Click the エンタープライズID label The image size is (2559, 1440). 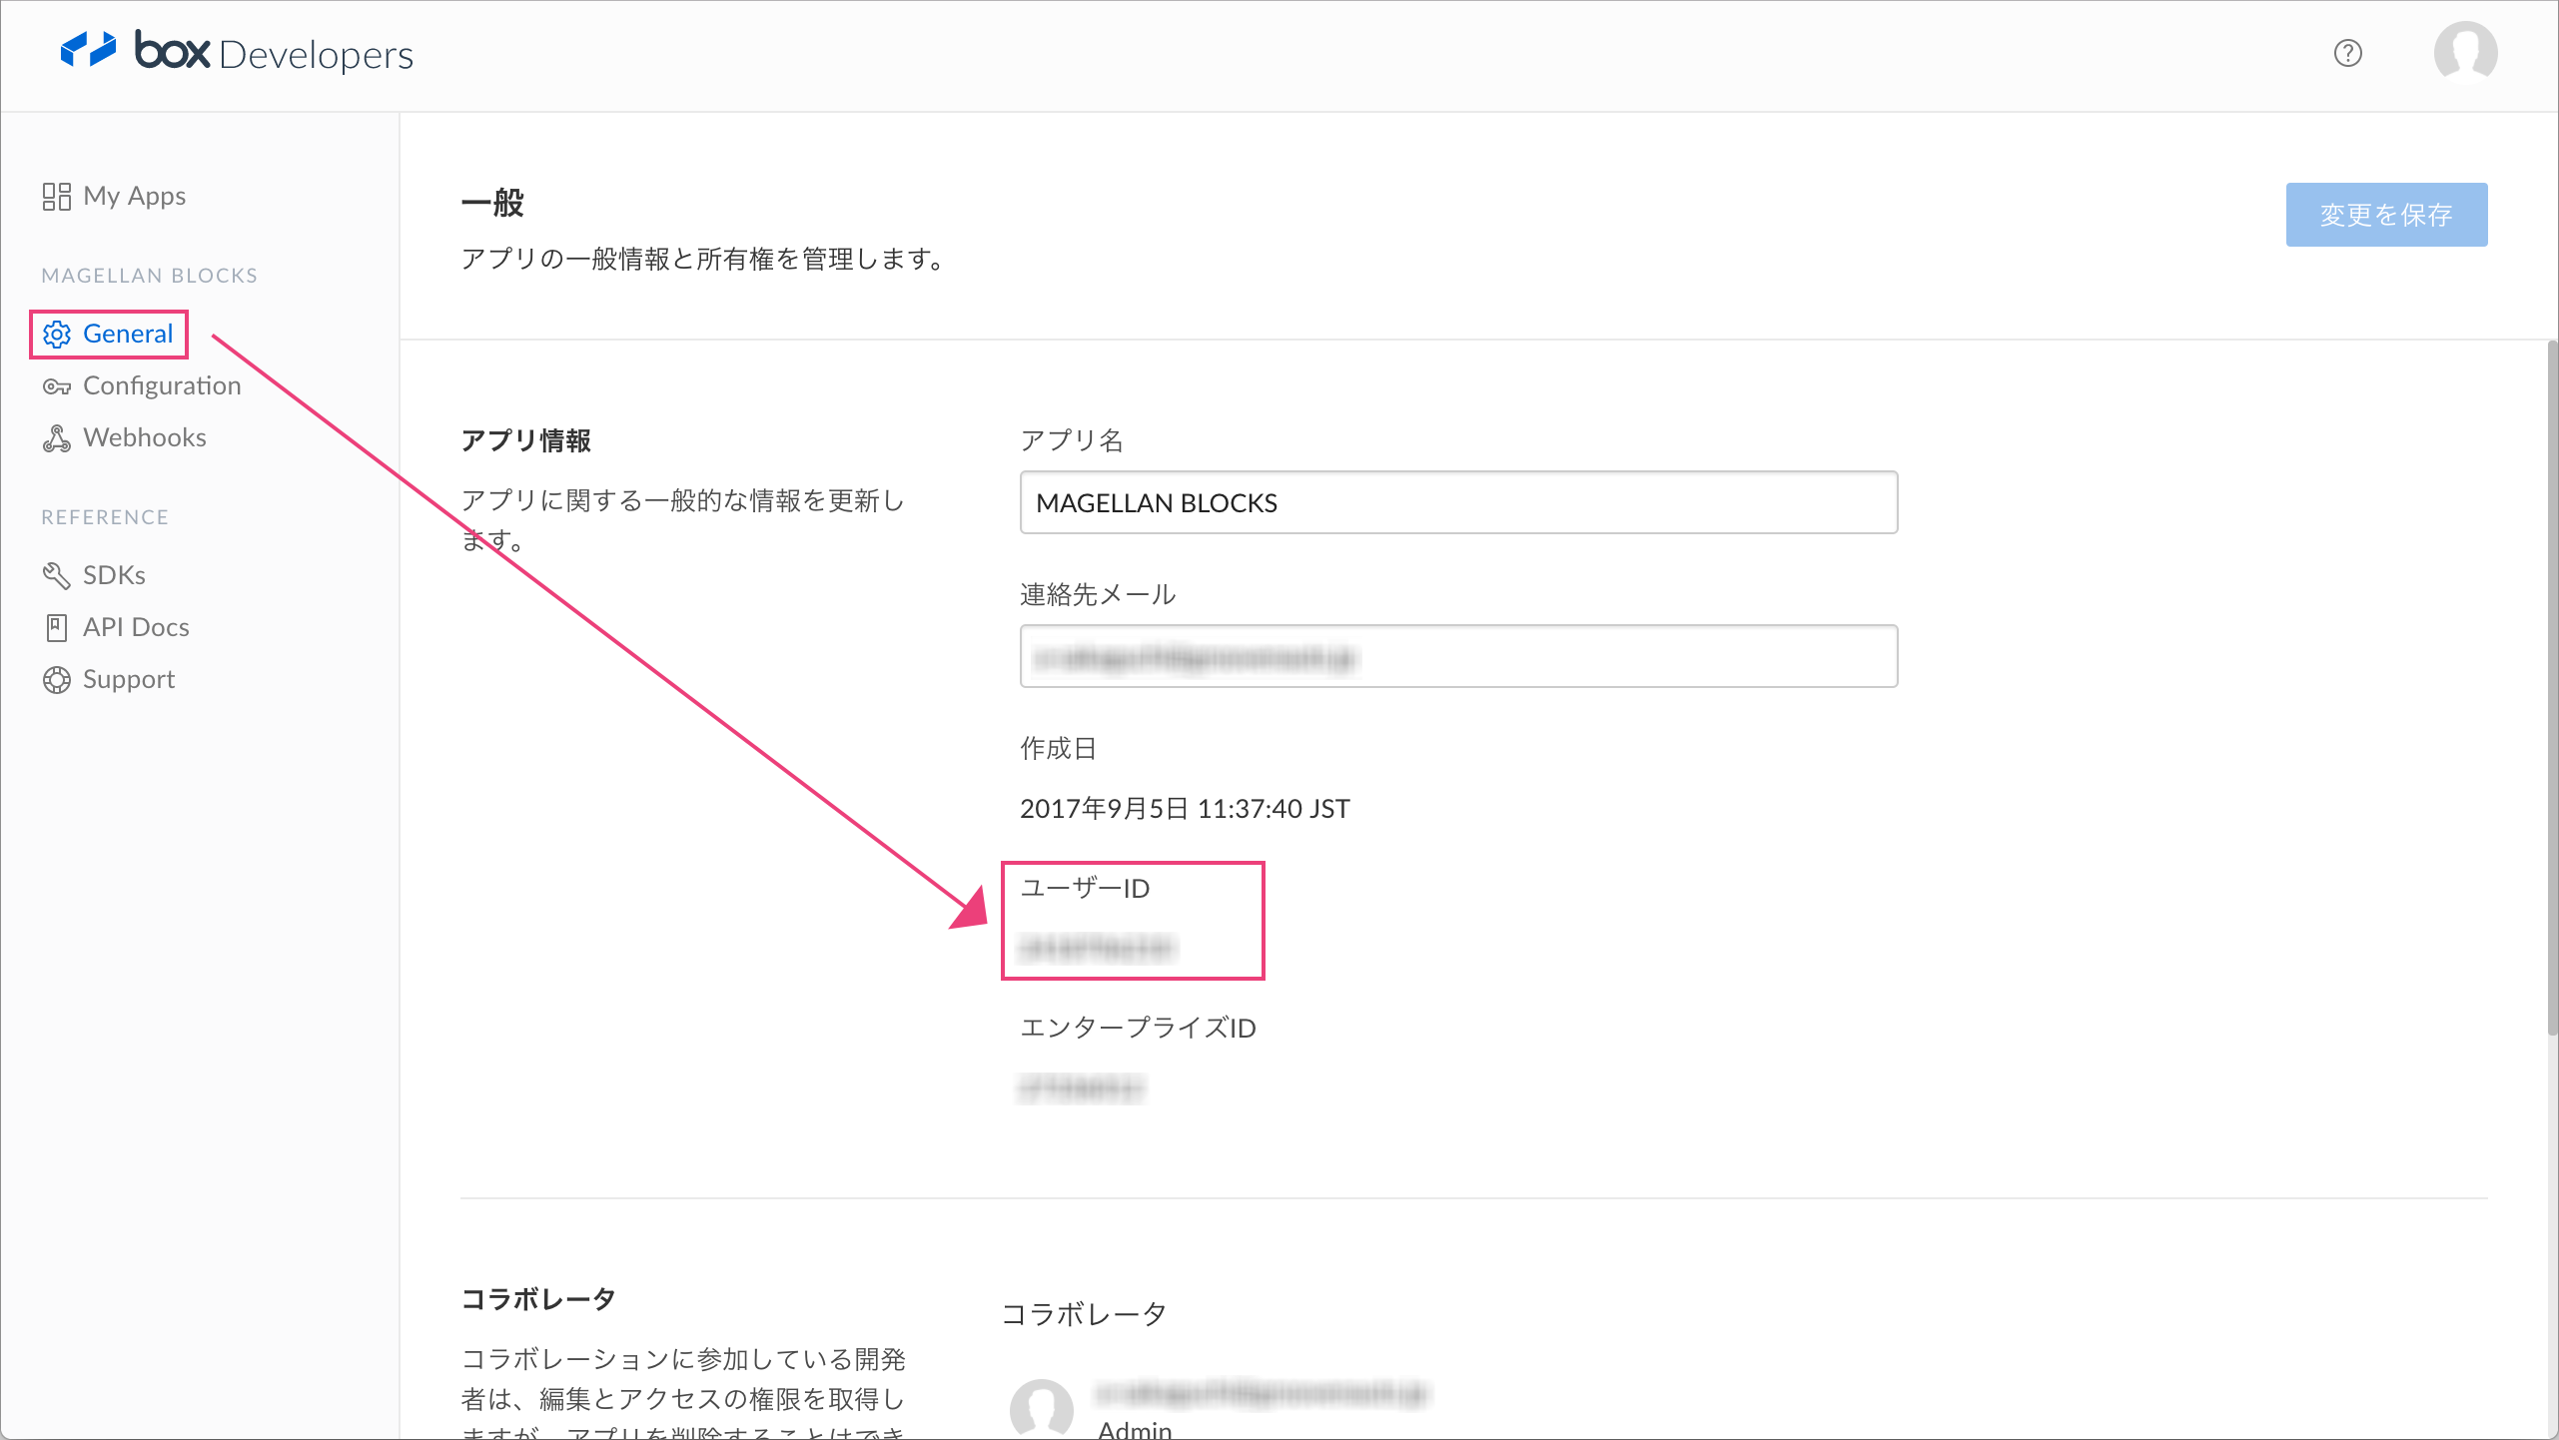click(x=1138, y=1028)
